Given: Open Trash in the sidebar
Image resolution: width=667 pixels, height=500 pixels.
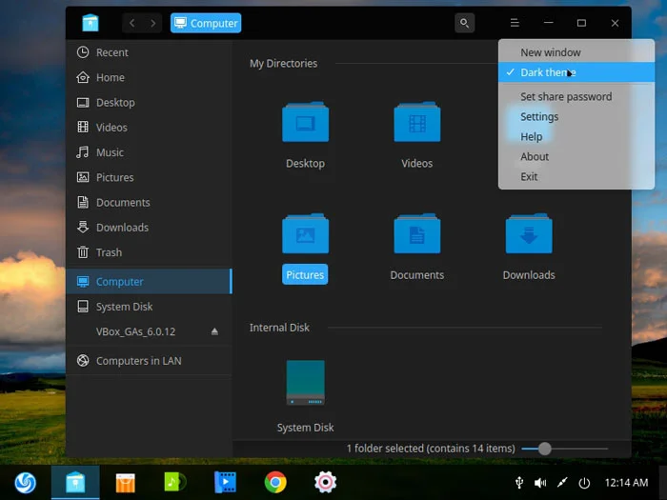Looking at the screenshot, I should (x=109, y=252).
